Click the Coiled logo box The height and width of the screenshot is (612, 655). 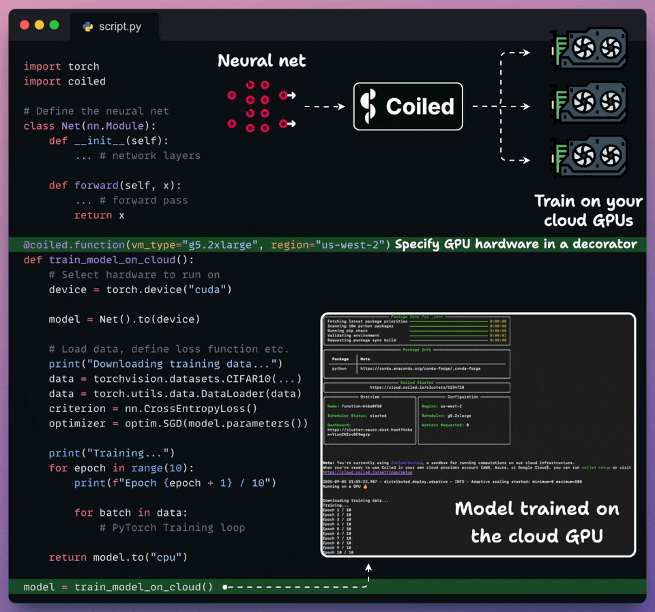coord(408,106)
